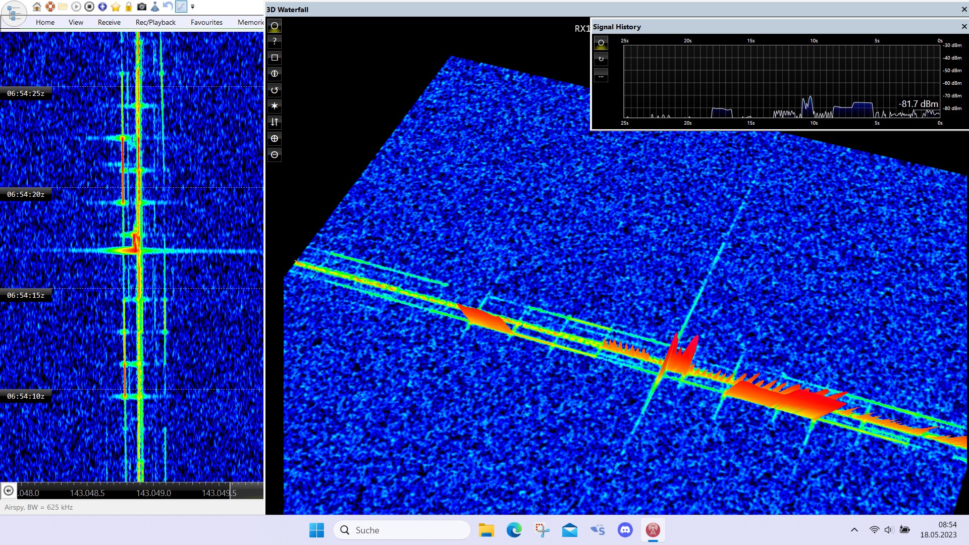The image size is (969, 545).
Task: Open the Favourites ribbon tab
Action: (x=206, y=22)
